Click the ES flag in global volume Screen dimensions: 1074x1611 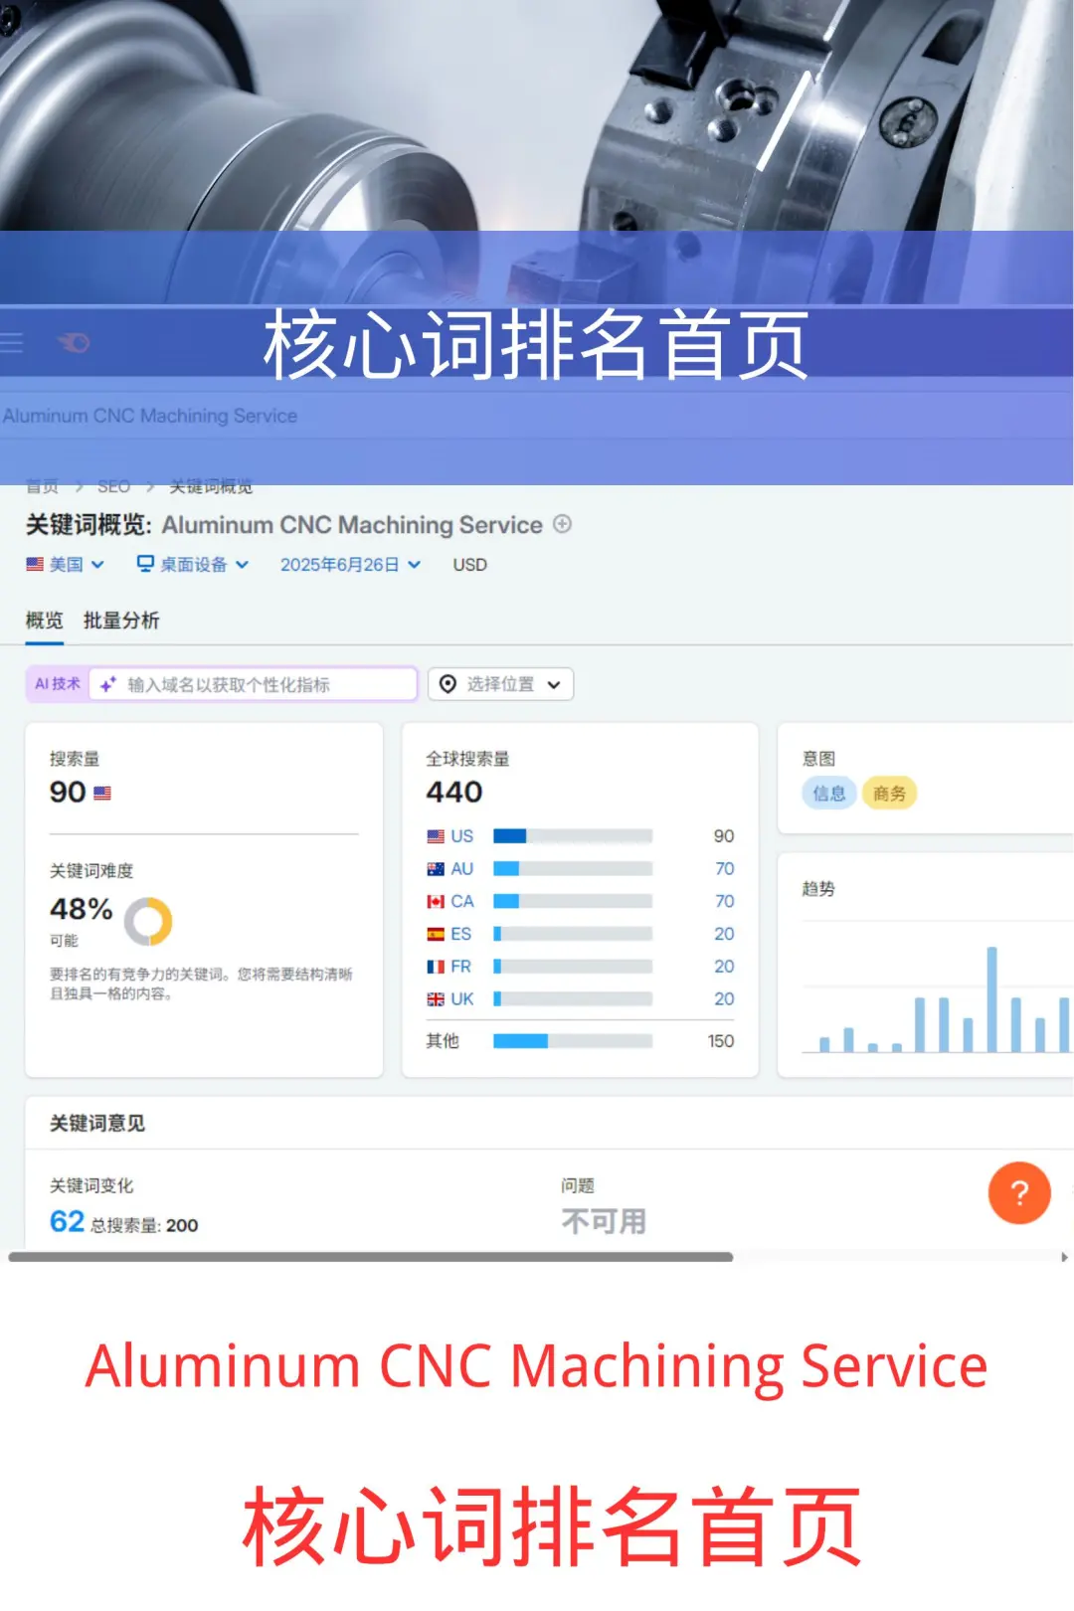click(436, 935)
